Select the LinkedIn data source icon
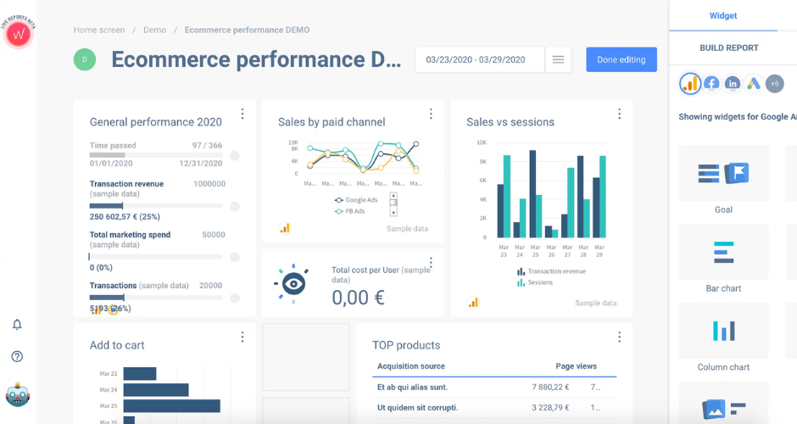 [733, 83]
